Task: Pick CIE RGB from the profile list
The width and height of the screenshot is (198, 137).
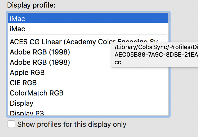Action: pos(23,83)
